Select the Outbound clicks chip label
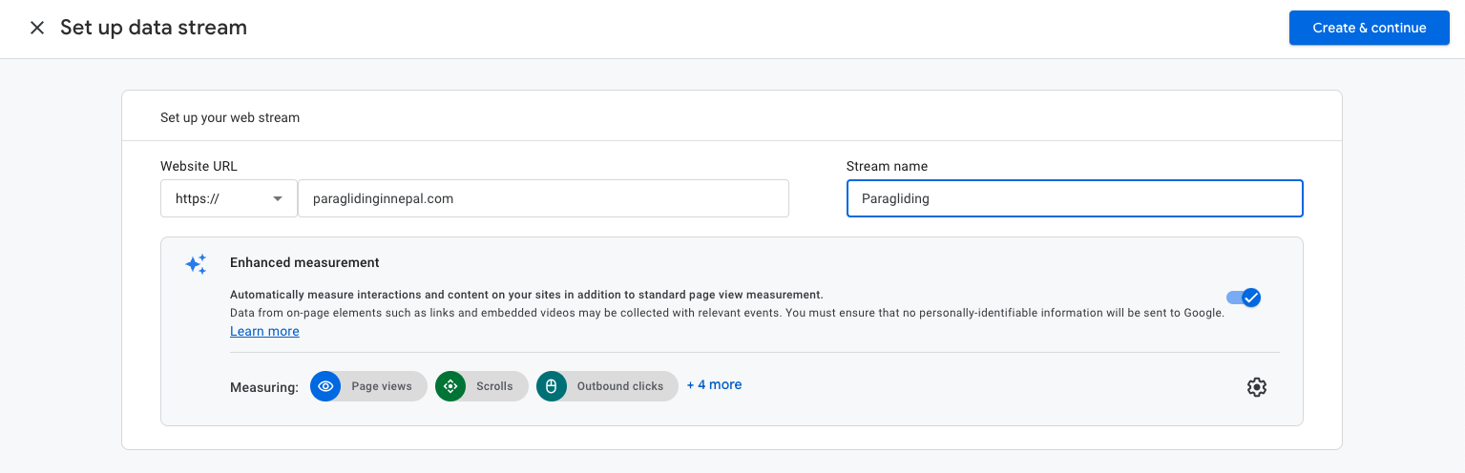The height and width of the screenshot is (473, 1465). [619, 386]
